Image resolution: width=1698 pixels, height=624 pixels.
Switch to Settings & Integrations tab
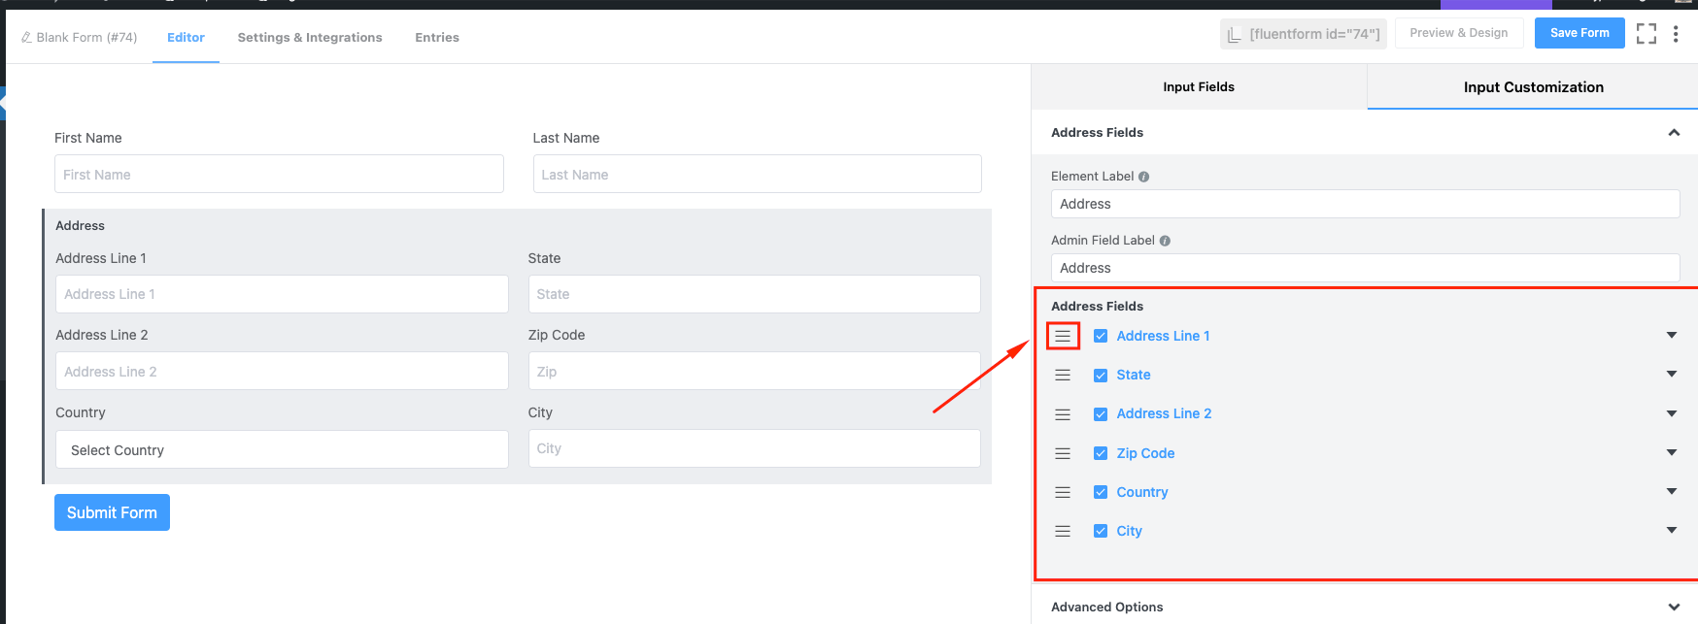point(310,37)
